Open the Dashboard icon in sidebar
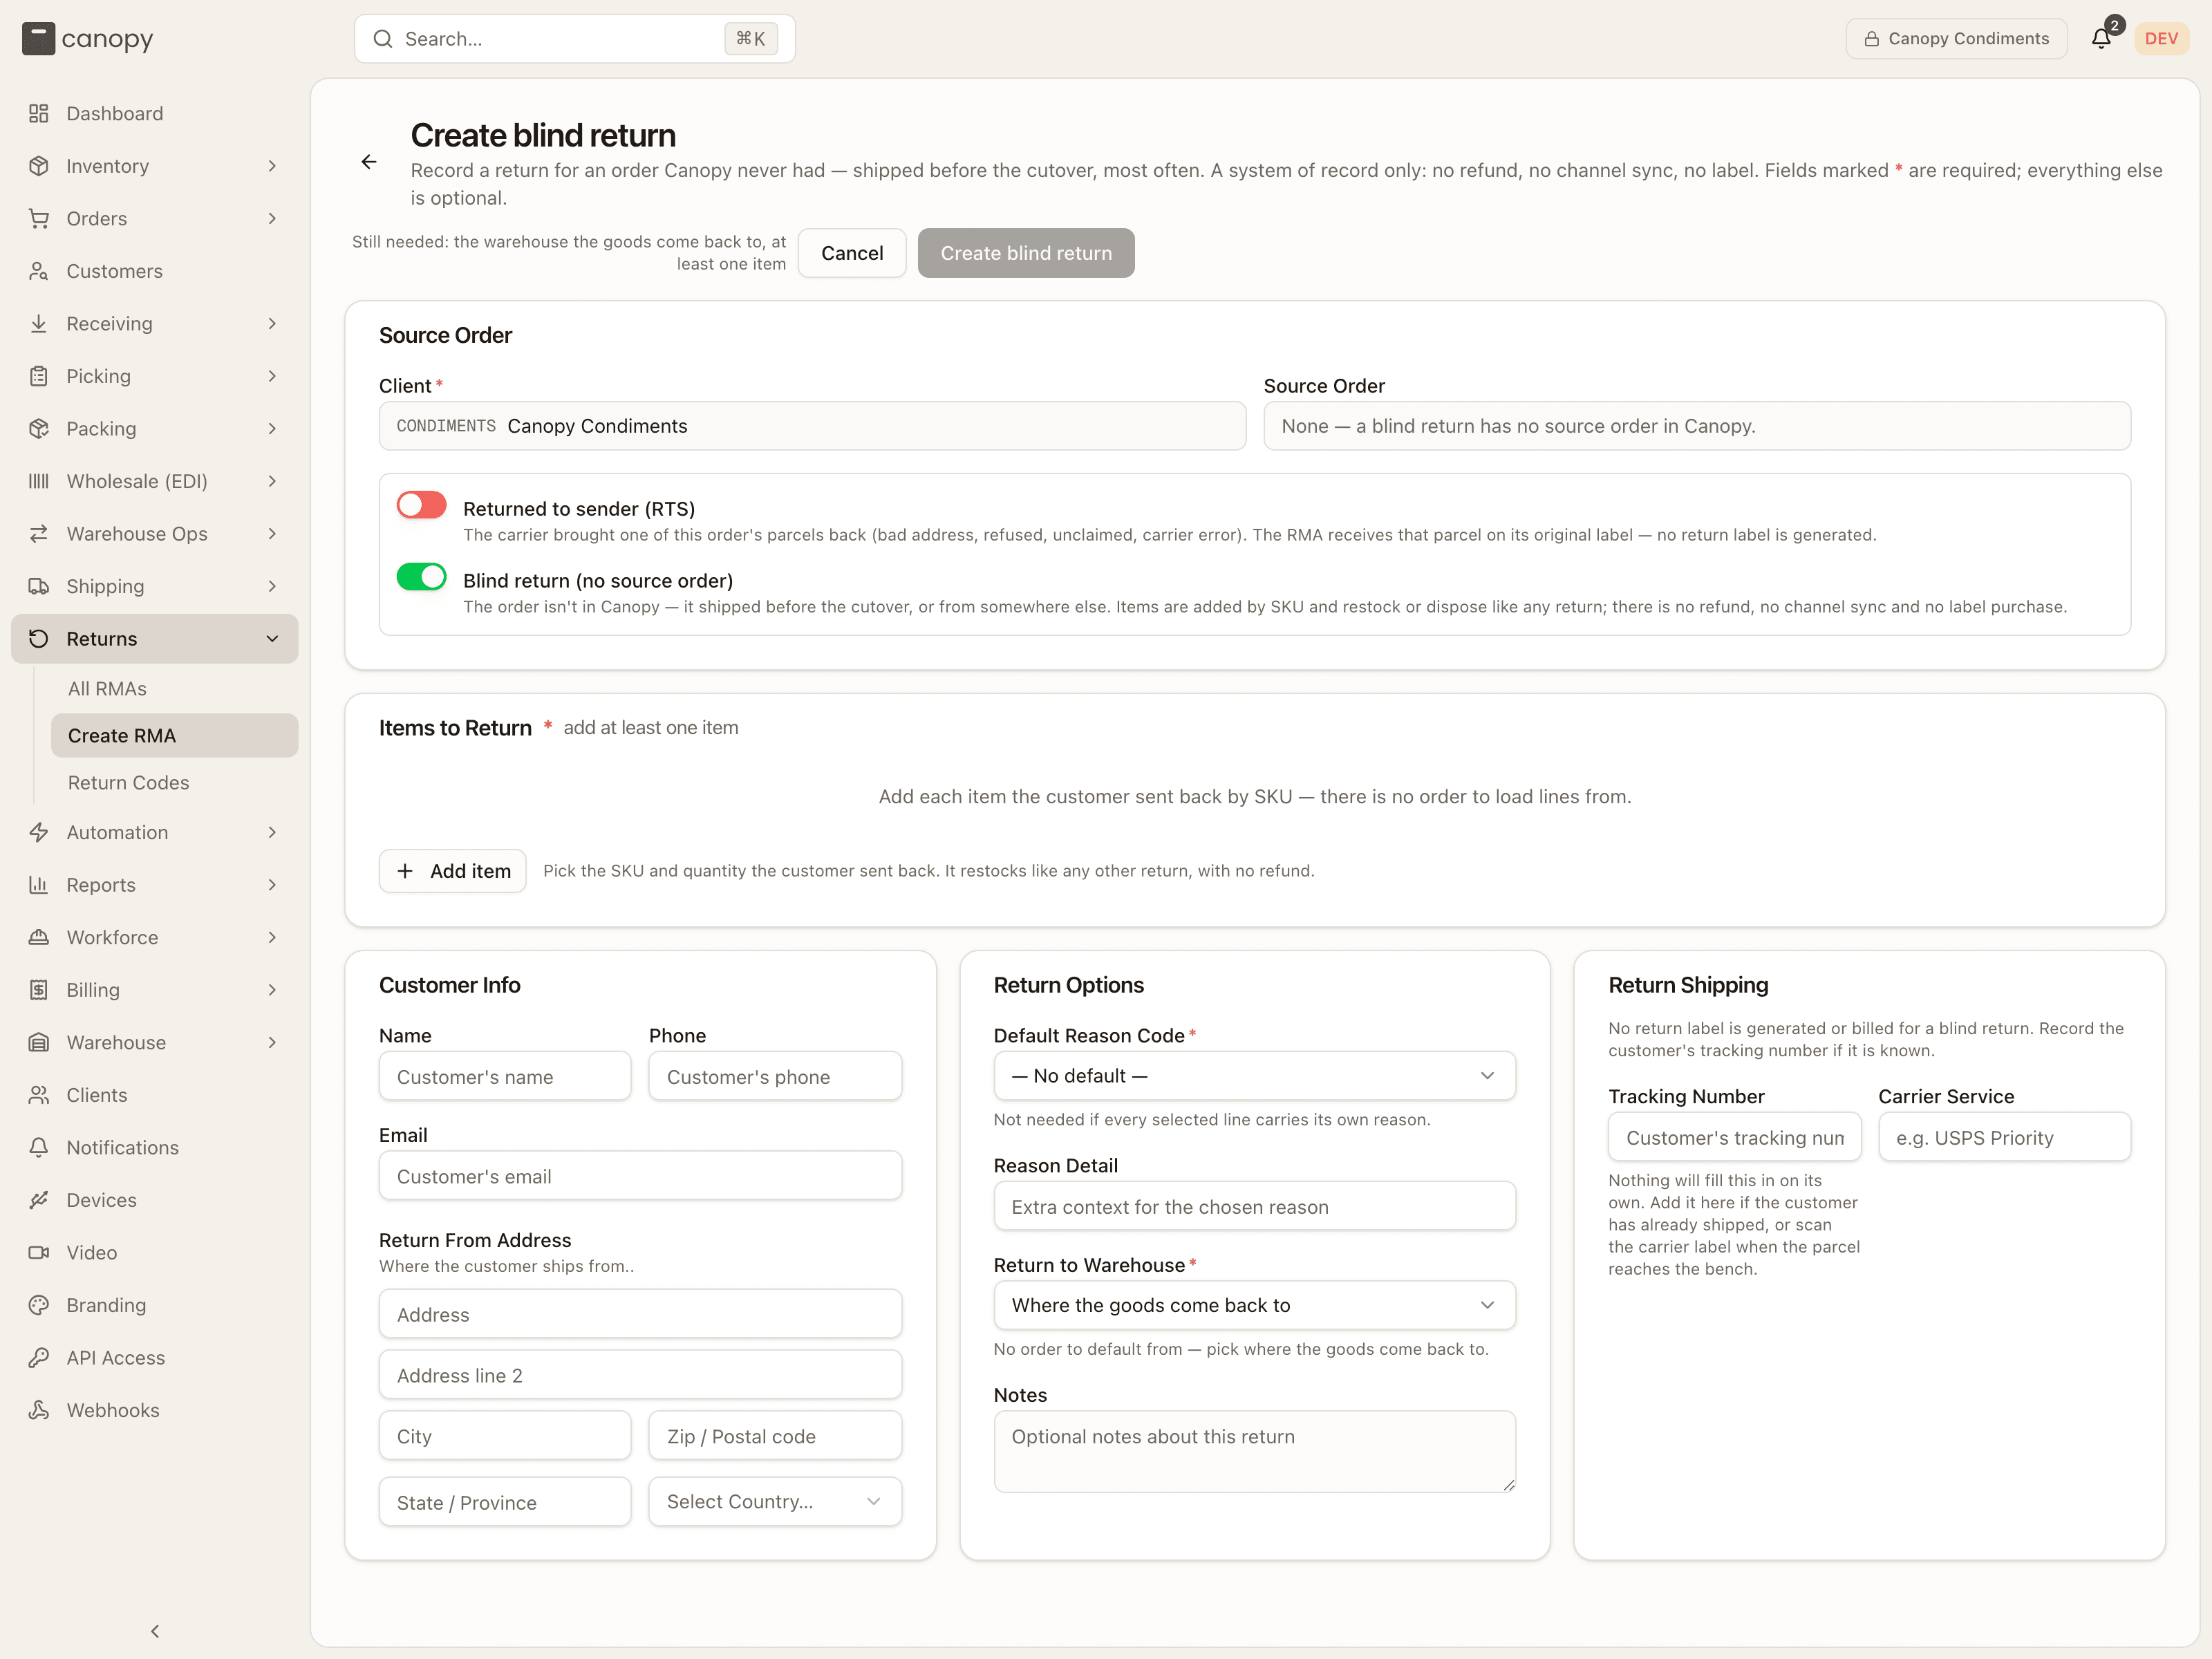This screenshot has height=1659, width=2212. coord(39,113)
